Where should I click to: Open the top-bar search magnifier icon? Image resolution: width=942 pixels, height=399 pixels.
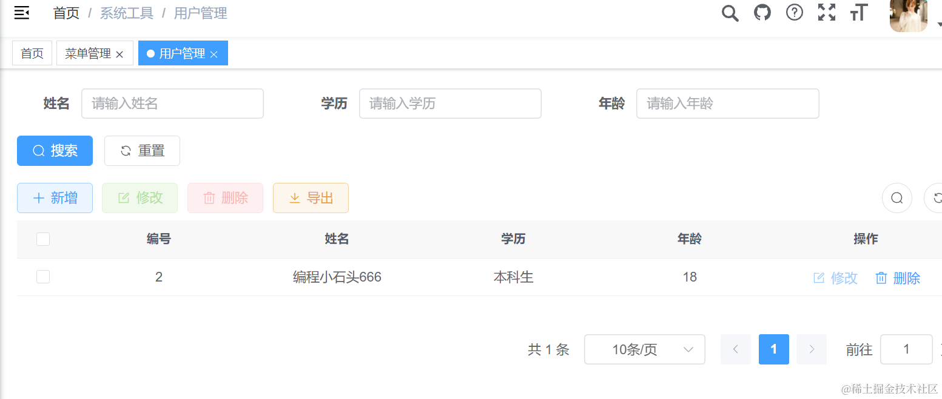[730, 13]
